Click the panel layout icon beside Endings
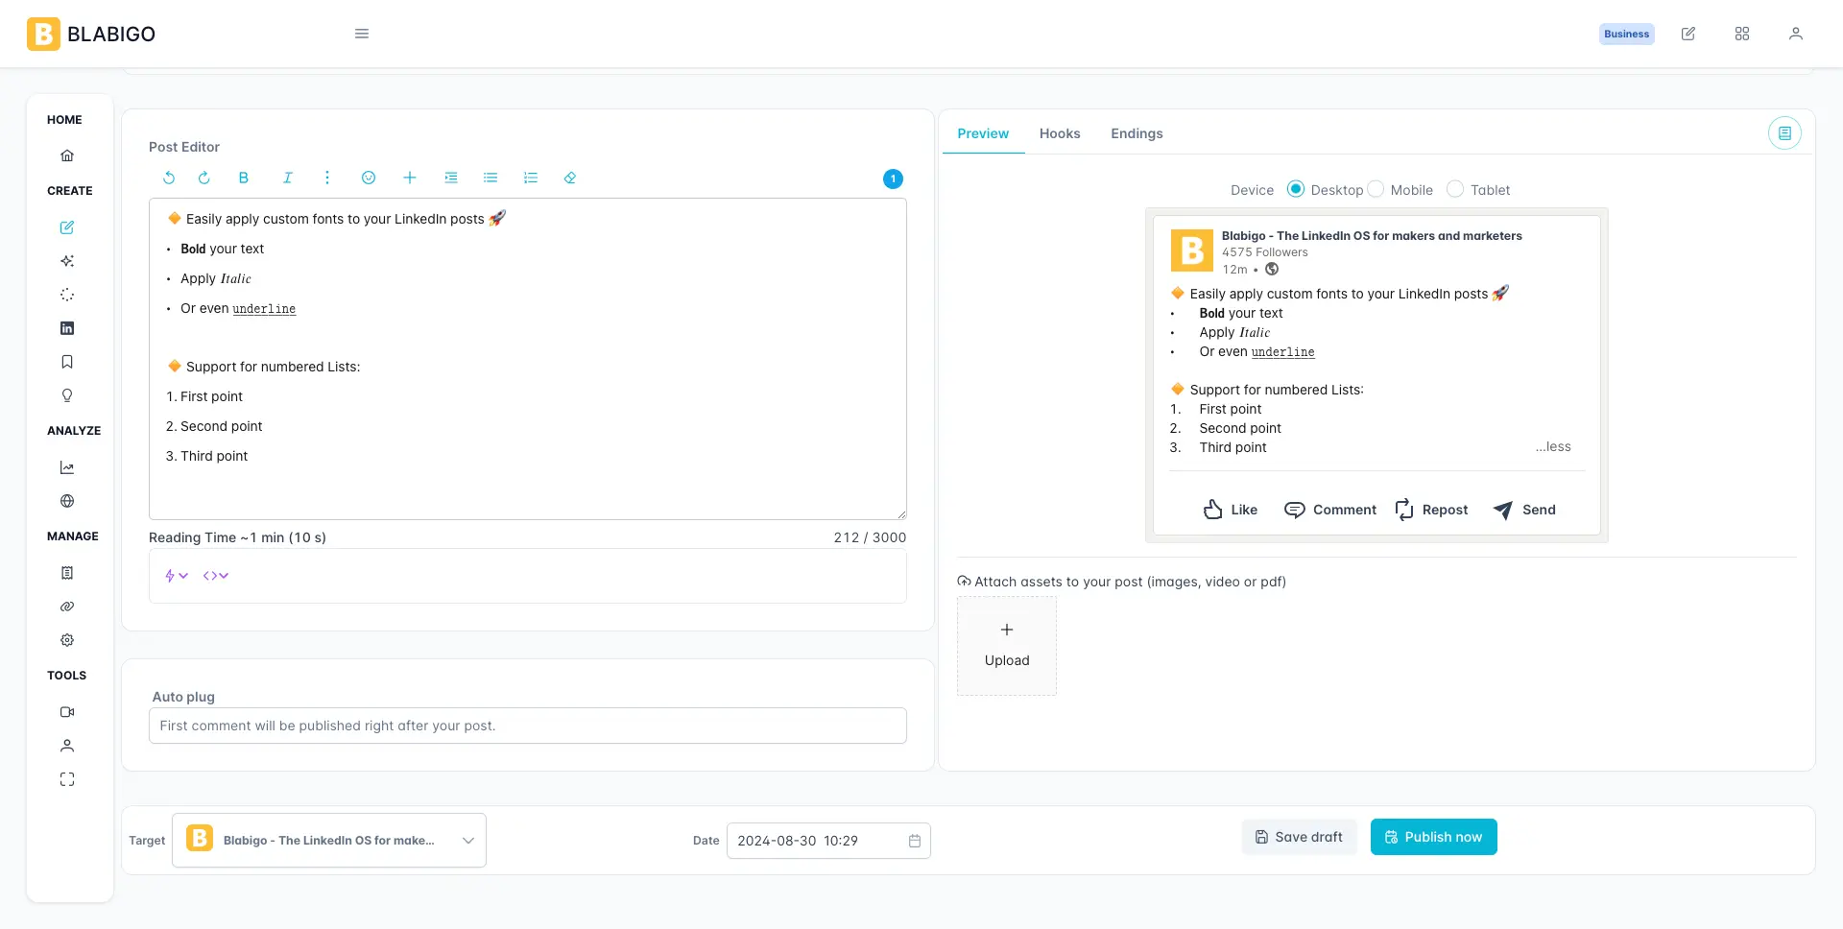 pyautogui.click(x=1785, y=133)
